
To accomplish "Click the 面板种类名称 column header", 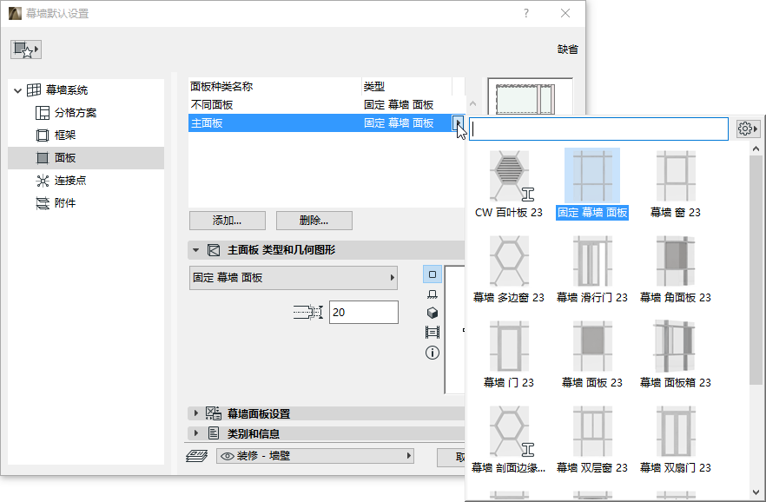I will (275, 87).
